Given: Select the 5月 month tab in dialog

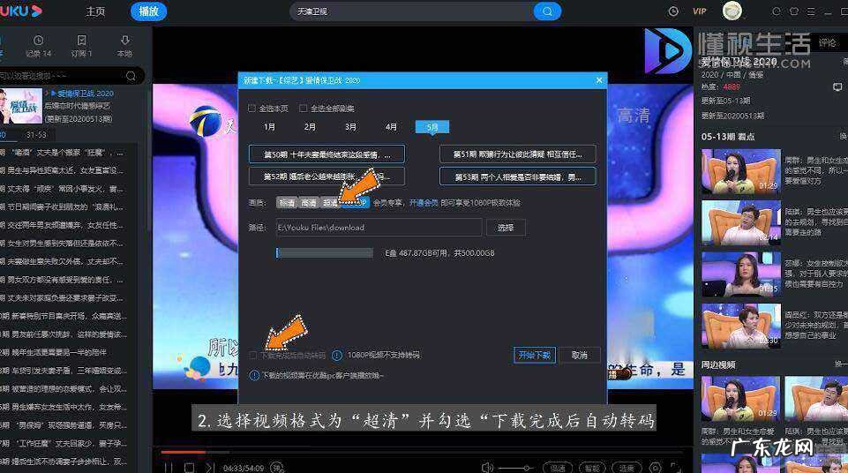Looking at the screenshot, I should (432, 126).
